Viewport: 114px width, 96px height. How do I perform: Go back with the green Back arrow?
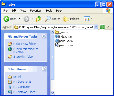[6, 19]
